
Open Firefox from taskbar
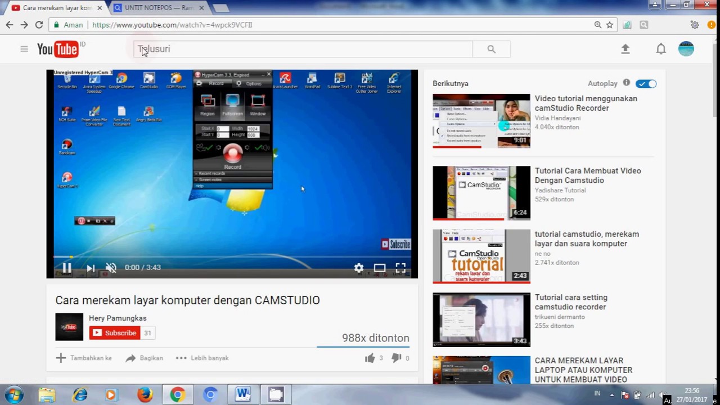pos(145,395)
